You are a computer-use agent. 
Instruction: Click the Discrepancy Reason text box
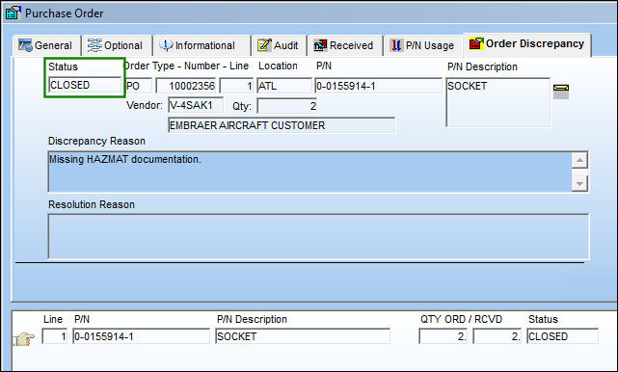309,172
